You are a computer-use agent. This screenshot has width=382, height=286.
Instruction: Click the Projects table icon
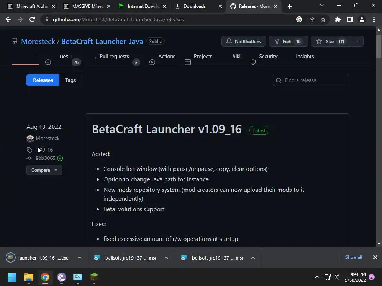pos(188,62)
